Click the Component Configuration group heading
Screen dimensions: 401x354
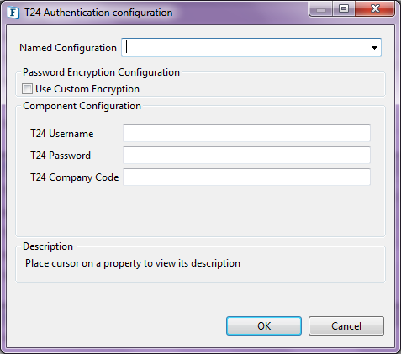(x=82, y=106)
